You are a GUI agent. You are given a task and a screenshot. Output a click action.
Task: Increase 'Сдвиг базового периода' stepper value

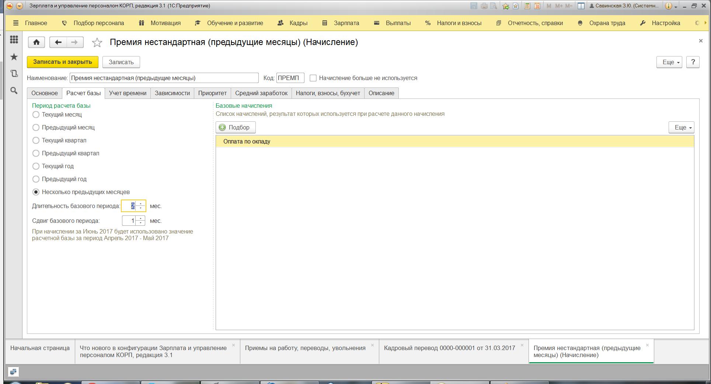click(140, 218)
